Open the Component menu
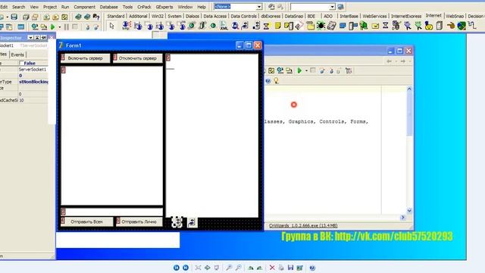Image resolution: width=485 pixels, height=273 pixels. coord(84,7)
